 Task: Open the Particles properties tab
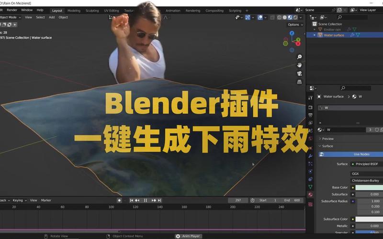click(310, 163)
